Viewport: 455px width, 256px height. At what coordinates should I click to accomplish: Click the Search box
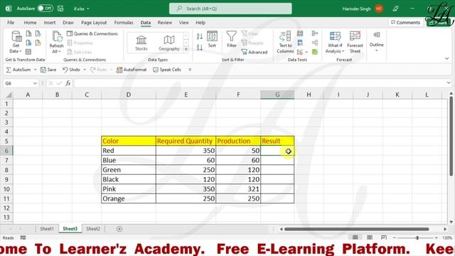click(x=230, y=9)
